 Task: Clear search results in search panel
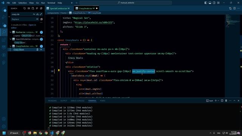[x=29, y=8]
